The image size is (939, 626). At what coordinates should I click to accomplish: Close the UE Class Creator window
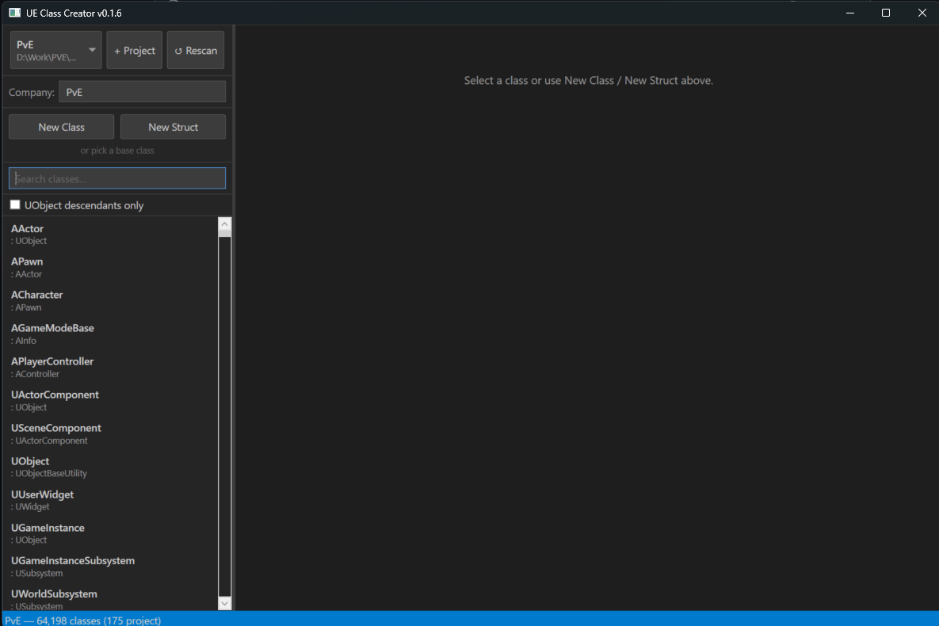point(922,13)
